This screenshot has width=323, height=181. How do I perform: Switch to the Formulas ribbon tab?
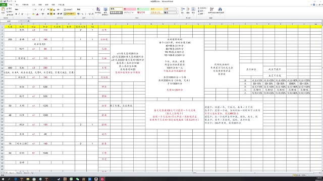pyautogui.click(x=34, y=5)
